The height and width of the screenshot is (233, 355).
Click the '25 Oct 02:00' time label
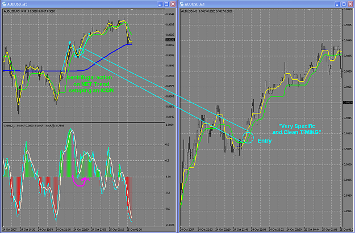[135, 230]
